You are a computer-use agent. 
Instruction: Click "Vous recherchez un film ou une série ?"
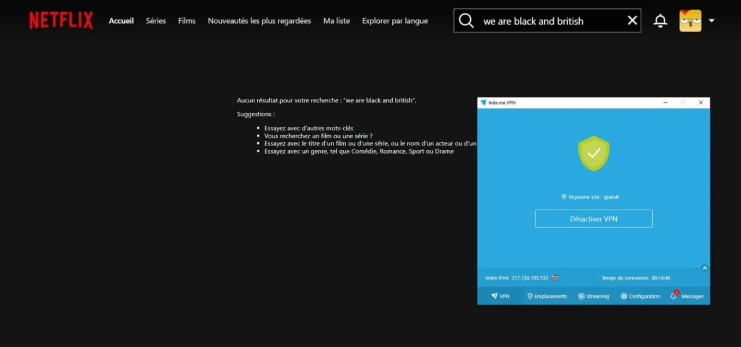(319, 136)
